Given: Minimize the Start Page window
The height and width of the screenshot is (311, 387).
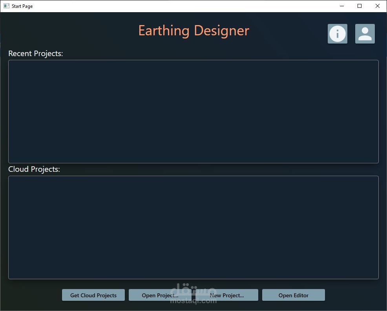Looking at the screenshot, I should [342, 6].
